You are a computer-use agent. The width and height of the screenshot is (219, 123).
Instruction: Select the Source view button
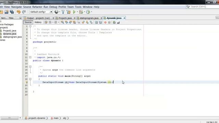pos(28,22)
